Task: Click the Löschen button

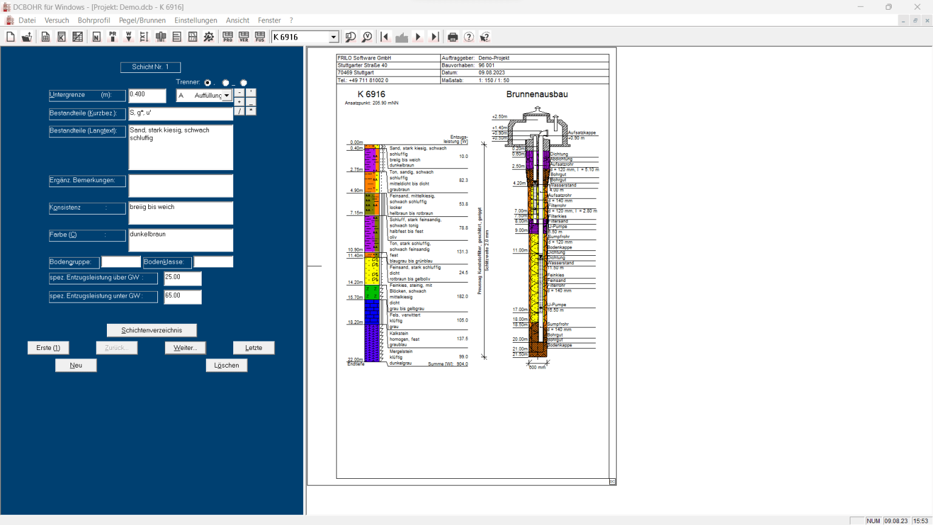Action: point(227,365)
